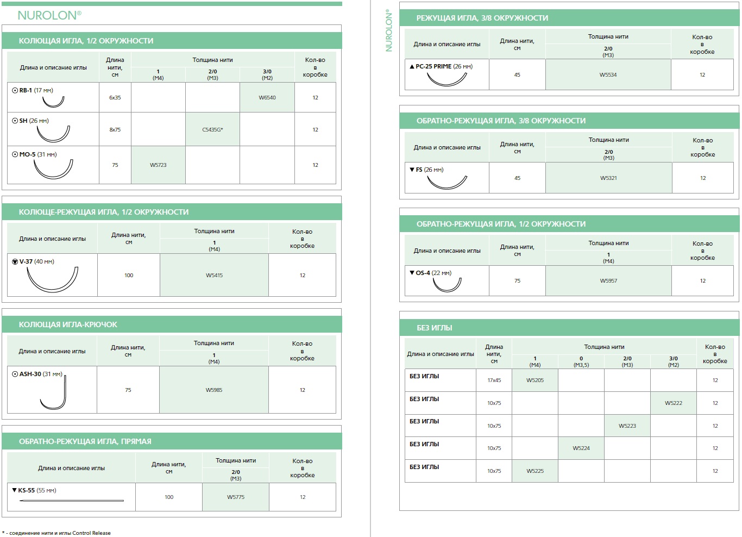Click the heading "ОБРАТНО-РЕЖУЩАЯ ИГЛА, ПРЯМАЯ"

click(85, 441)
